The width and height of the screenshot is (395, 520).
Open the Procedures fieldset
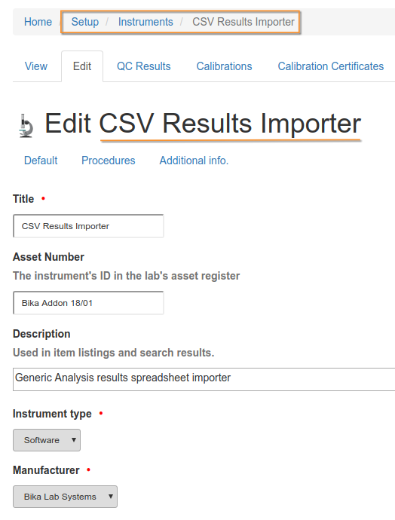point(109,161)
